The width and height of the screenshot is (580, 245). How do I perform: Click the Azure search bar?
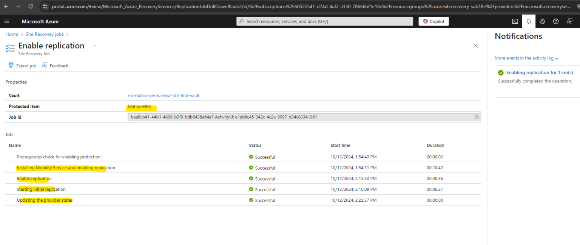tap(325, 21)
